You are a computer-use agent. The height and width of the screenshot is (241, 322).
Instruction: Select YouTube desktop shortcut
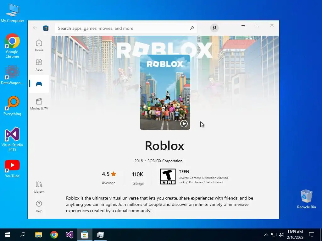click(12, 169)
